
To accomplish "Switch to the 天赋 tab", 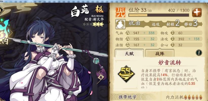I will (129, 53).
